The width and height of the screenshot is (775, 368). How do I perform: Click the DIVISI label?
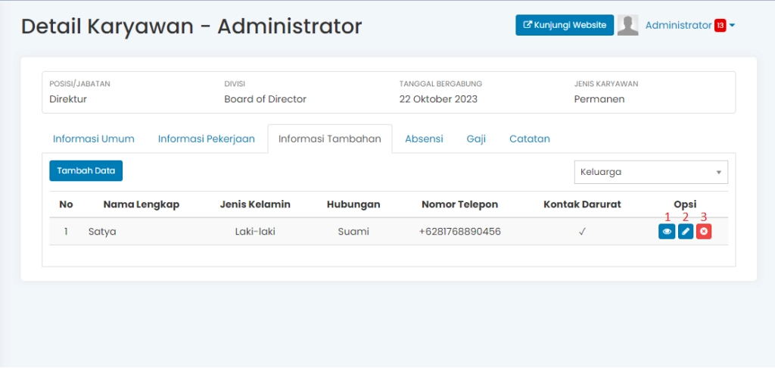click(235, 83)
